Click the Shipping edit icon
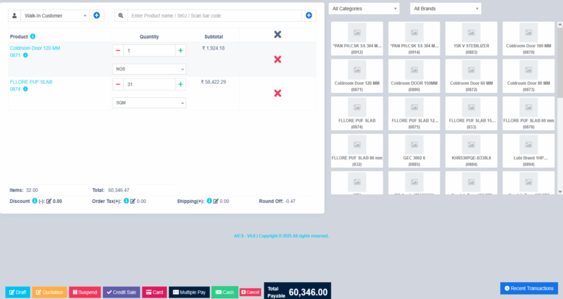This screenshot has height=299, width=563. [216, 201]
